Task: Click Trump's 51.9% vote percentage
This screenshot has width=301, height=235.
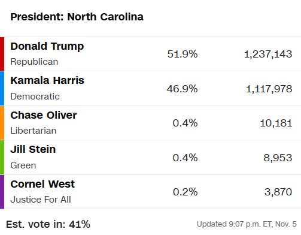Action: point(183,54)
